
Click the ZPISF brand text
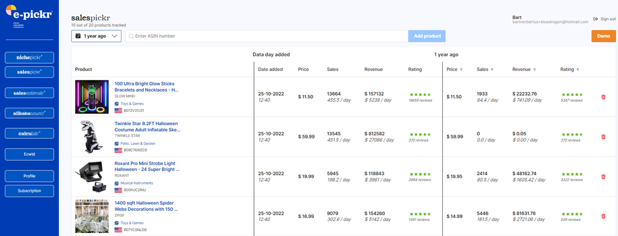(119, 215)
